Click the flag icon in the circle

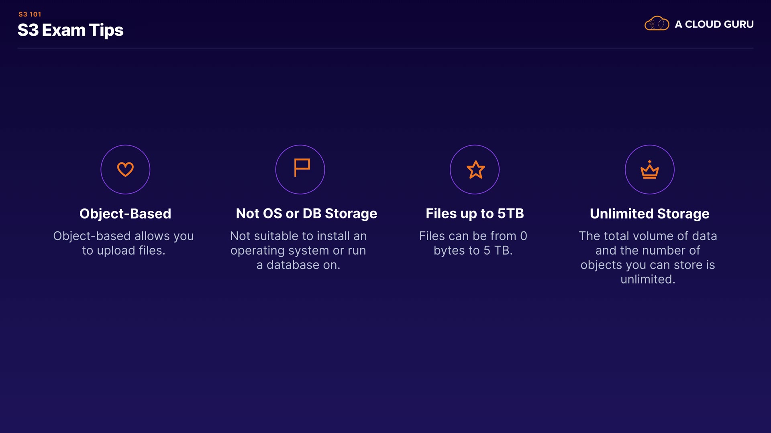301,168
